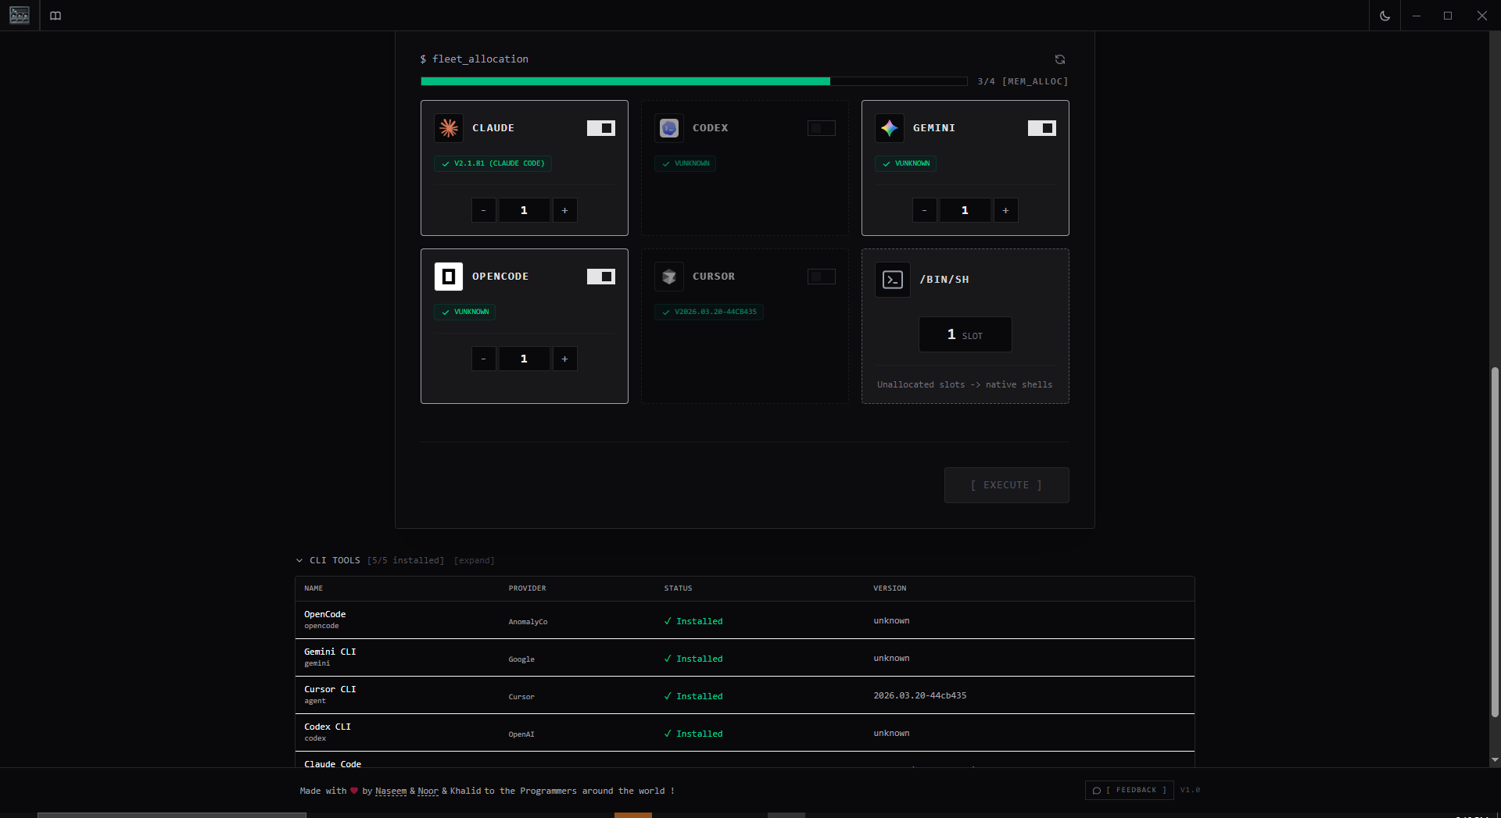Decrease Claude instance count
Image resolution: width=1501 pixels, height=818 pixels.
pyautogui.click(x=484, y=210)
